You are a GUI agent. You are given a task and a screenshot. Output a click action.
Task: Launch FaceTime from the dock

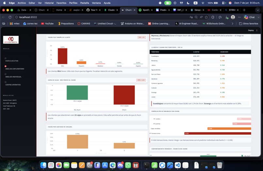pyautogui.click(x=67, y=165)
